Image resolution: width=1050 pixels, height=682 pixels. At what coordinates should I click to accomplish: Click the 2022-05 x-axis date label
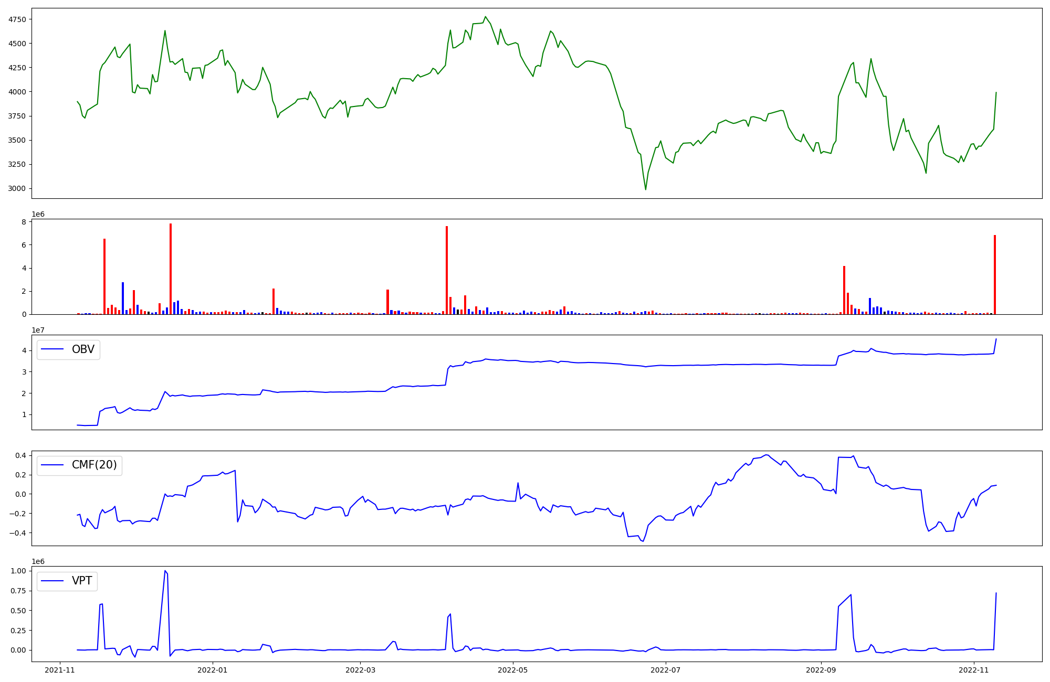point(512,670)
